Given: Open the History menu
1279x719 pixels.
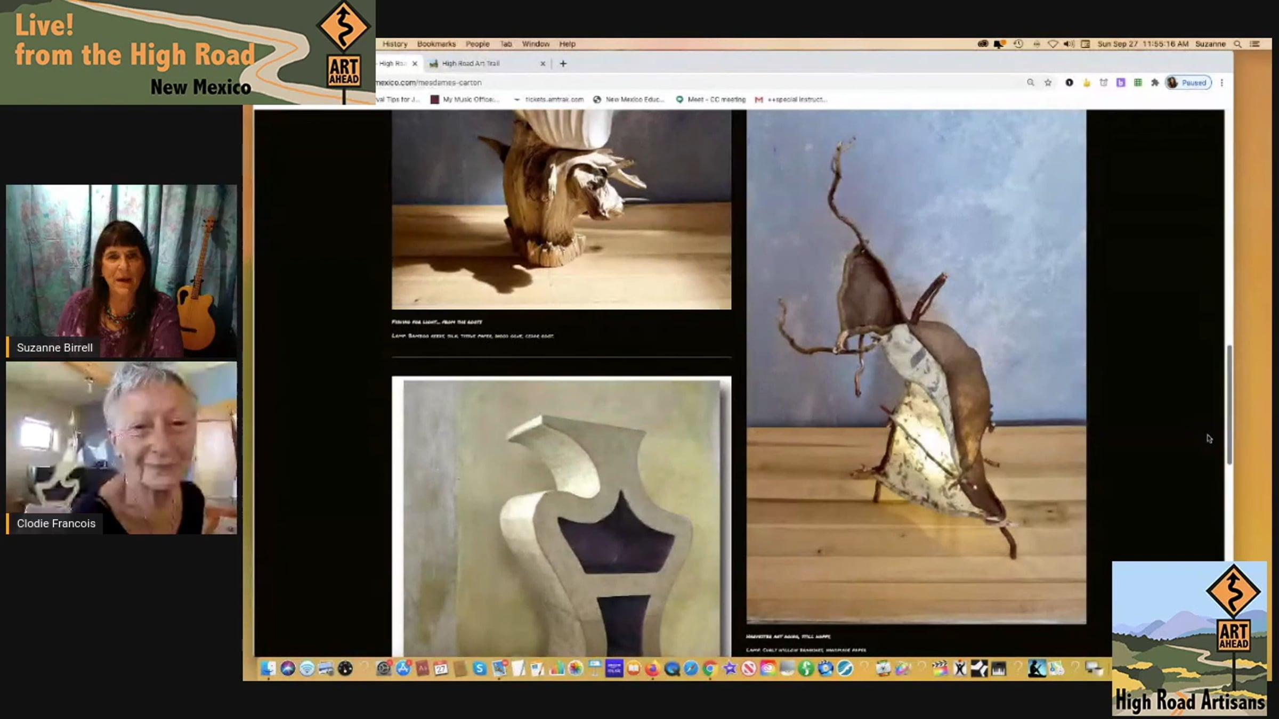Looking at the screenshot, I should point(394,44).
